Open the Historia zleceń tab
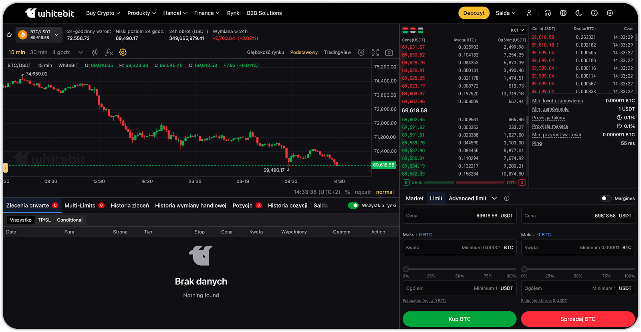The image size is (641, 332). click(x=130, y=206)
